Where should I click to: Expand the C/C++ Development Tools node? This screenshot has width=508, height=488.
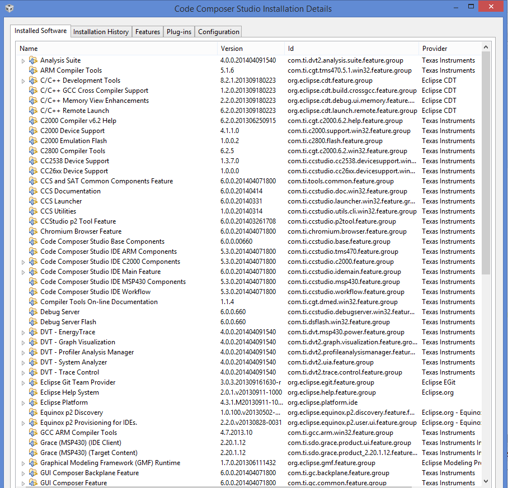[23, 81]
